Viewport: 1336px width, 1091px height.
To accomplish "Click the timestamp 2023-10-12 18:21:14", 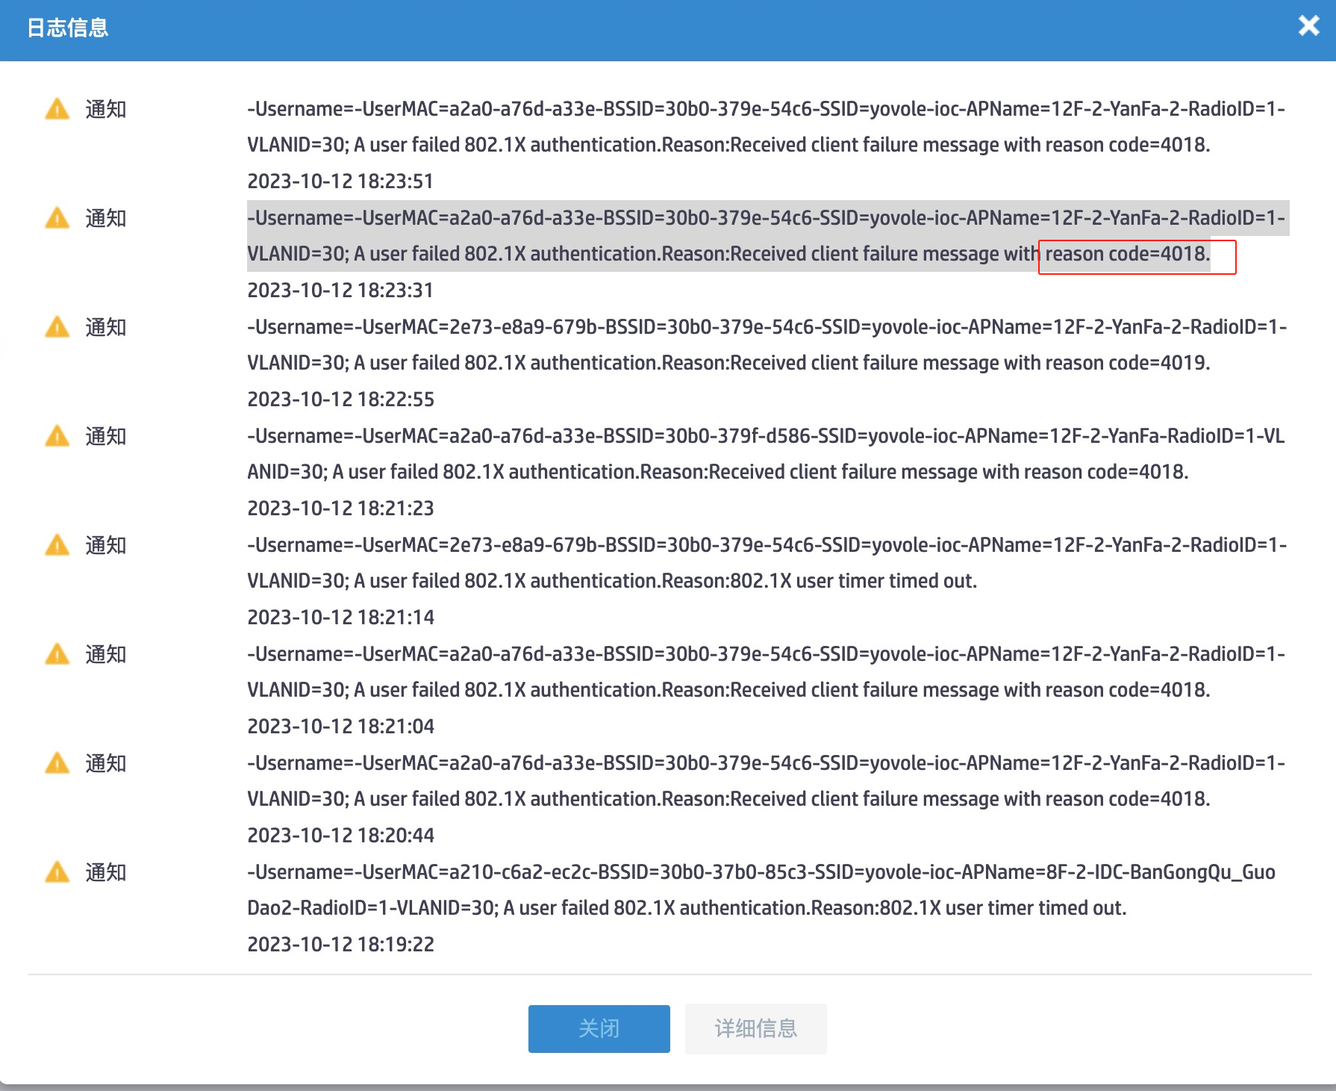I will (x=340, y=618).
